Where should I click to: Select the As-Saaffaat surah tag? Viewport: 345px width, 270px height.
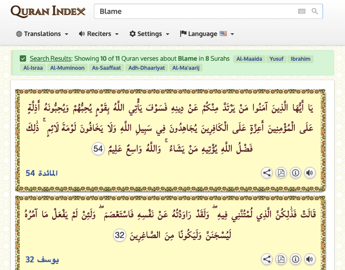(x=106, y=68)
